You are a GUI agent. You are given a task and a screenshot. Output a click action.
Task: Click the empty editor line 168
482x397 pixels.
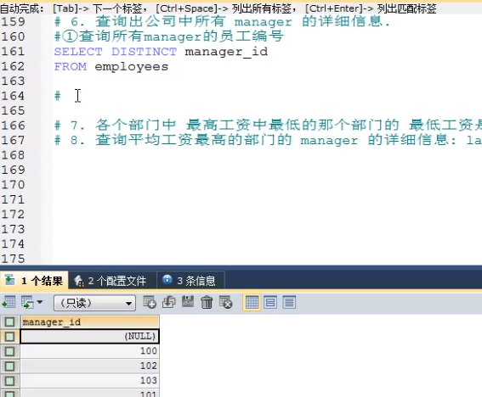pyautogui.click(x=268, y=155)
